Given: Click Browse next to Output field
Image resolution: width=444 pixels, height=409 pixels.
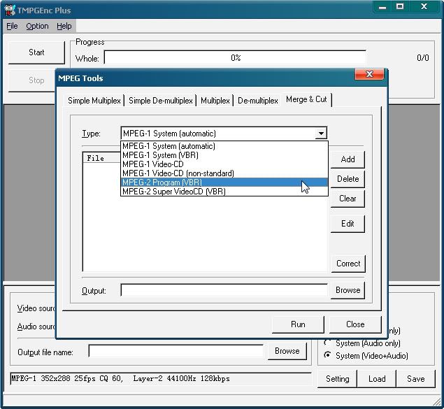Looking at the screenshot, I should click(x=348, y=290).
